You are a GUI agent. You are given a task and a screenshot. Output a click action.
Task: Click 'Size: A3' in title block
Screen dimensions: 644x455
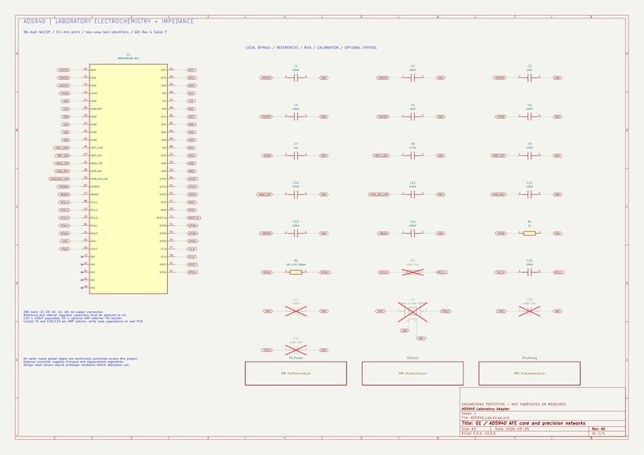tap(469, 429)
